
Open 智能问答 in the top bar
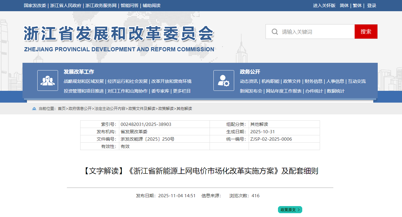129,6
